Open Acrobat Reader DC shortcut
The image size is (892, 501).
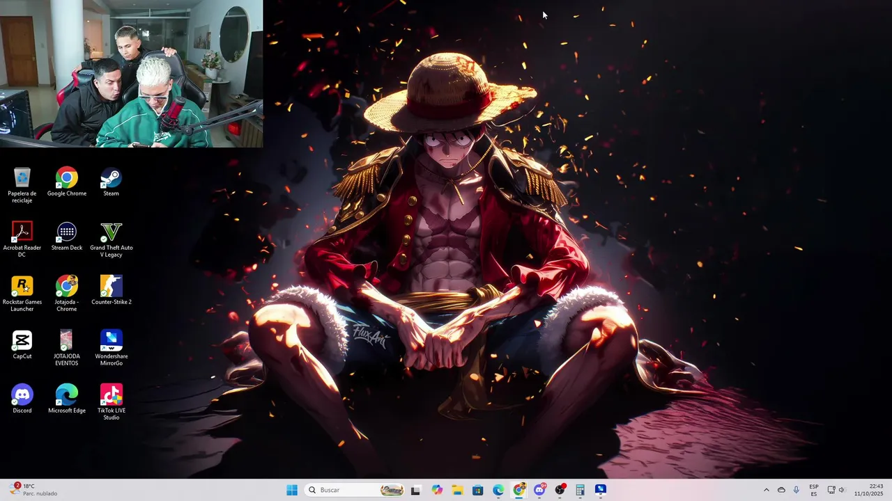22,239
